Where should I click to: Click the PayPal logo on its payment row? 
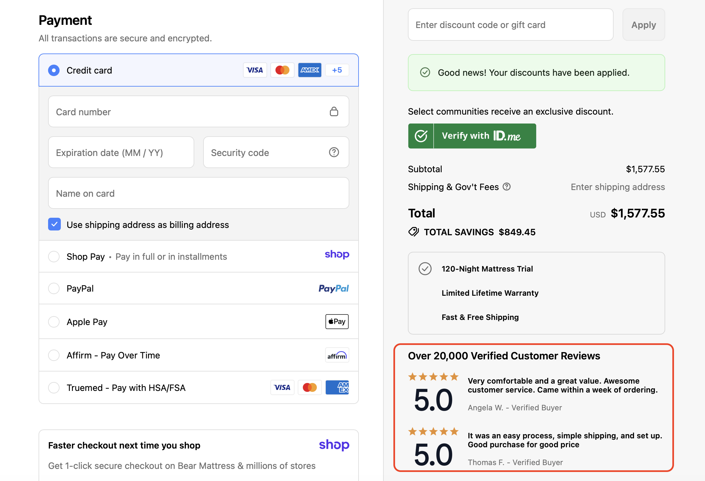tap(333, 288)
